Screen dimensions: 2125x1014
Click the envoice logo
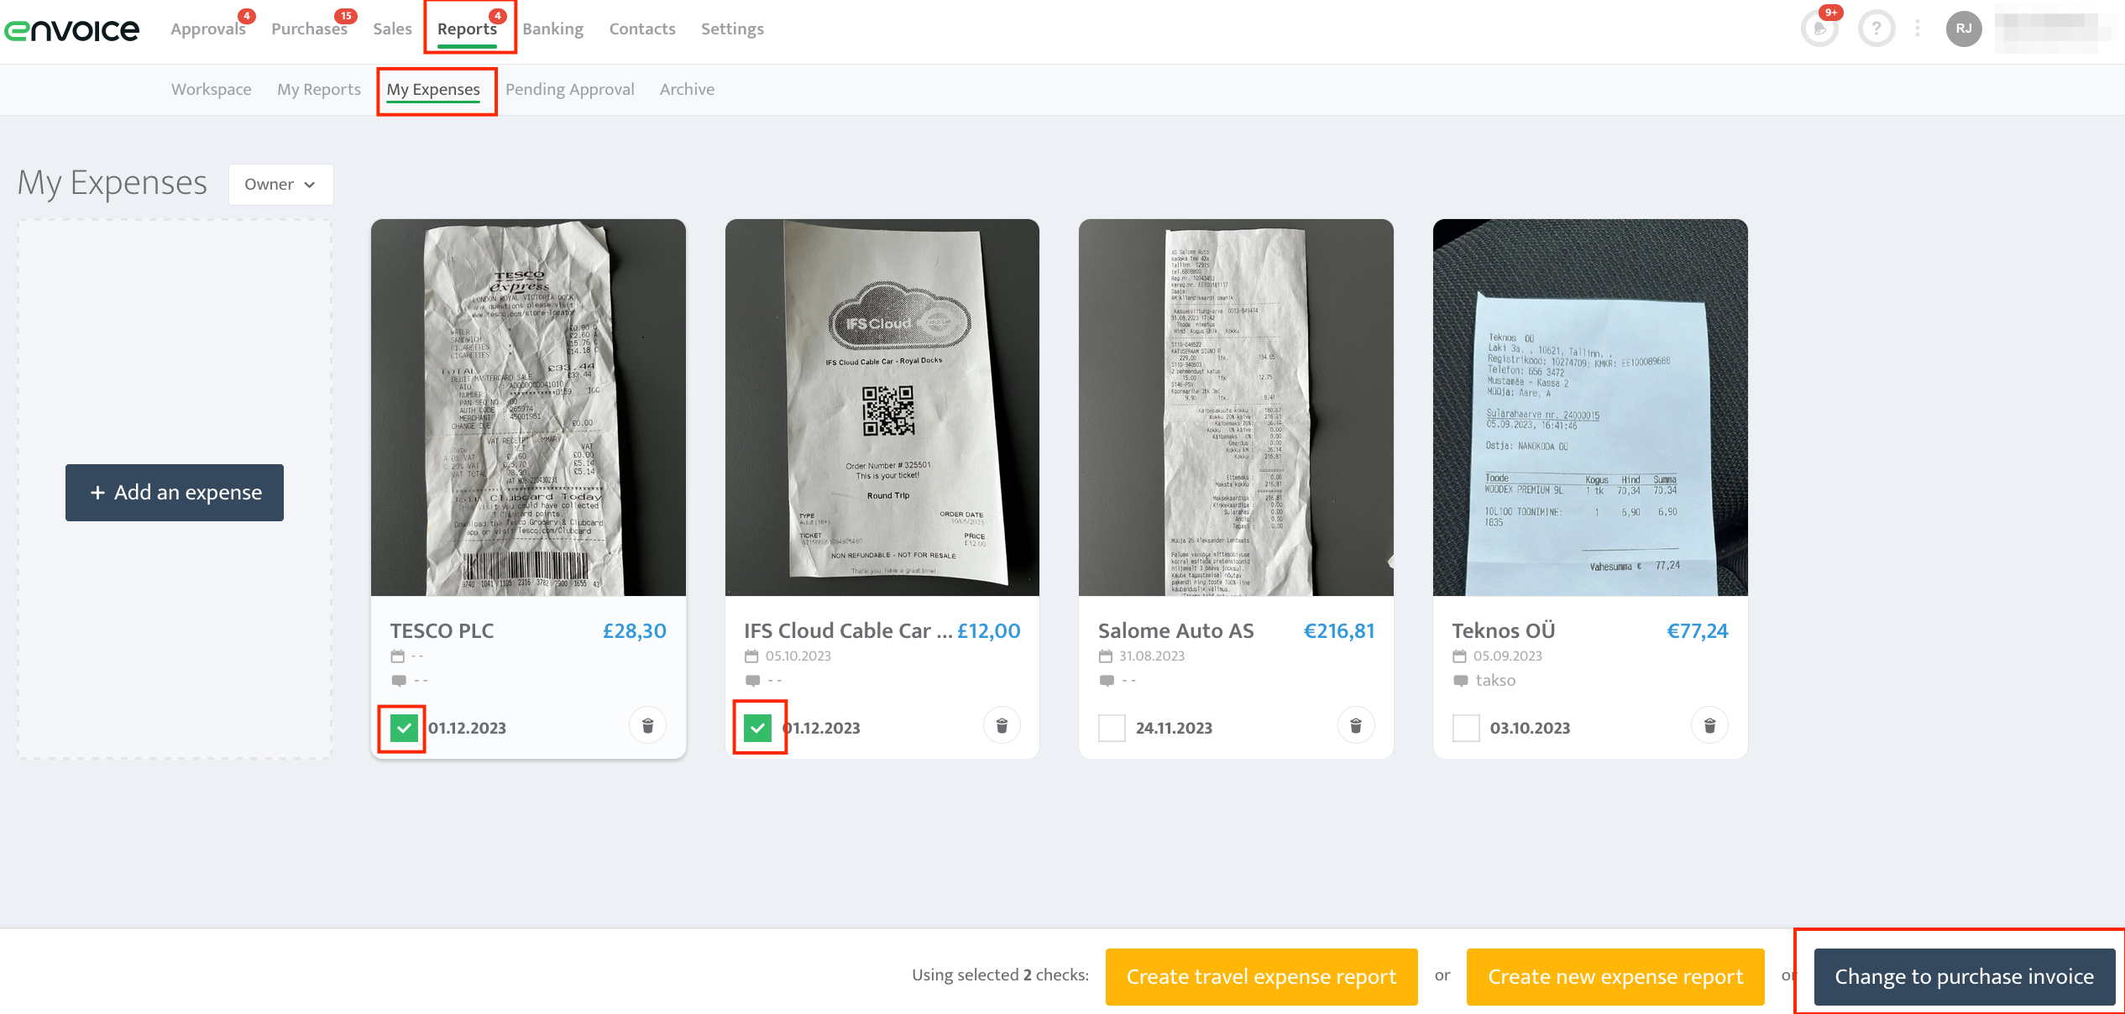click(72, 29)
